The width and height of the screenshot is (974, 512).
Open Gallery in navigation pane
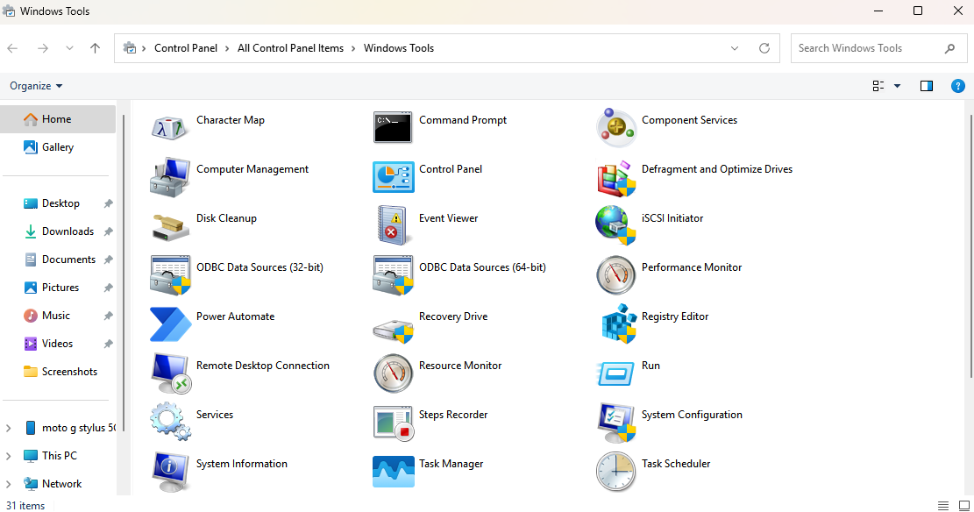click(x=58, y=147)
